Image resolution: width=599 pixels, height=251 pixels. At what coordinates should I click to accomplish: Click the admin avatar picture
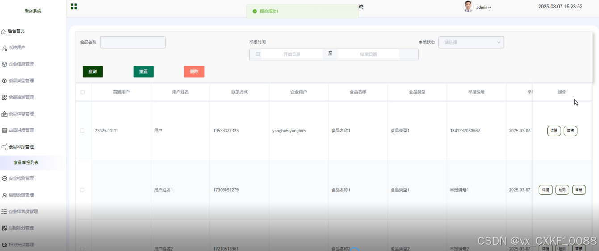(468, 7)
